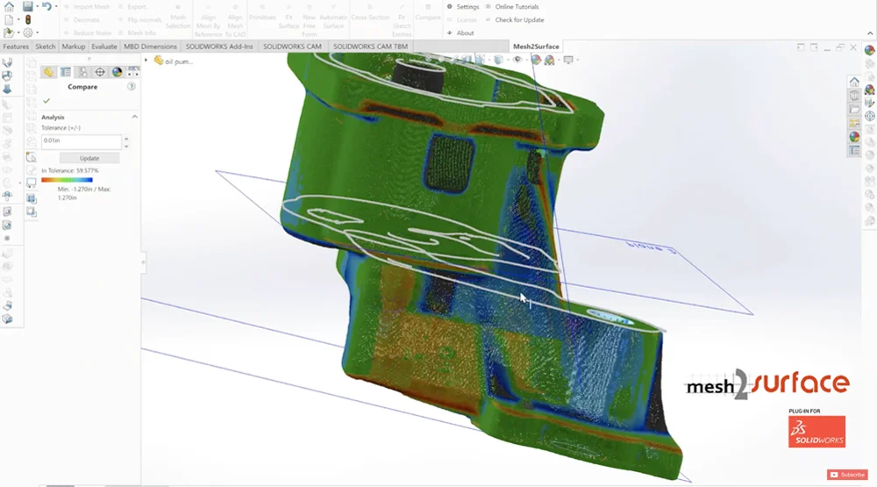Open the DimXpert target icon tab
This screenshot has width=877, height=487.
pyautogui.click(x=99, y=72)
